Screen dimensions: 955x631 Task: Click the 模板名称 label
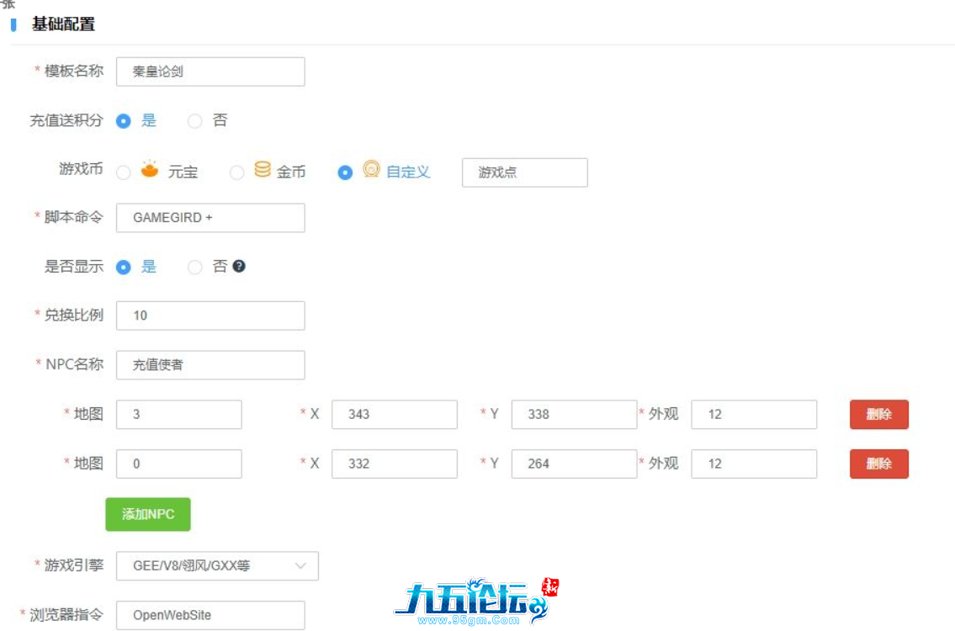(x=74, y=71)
